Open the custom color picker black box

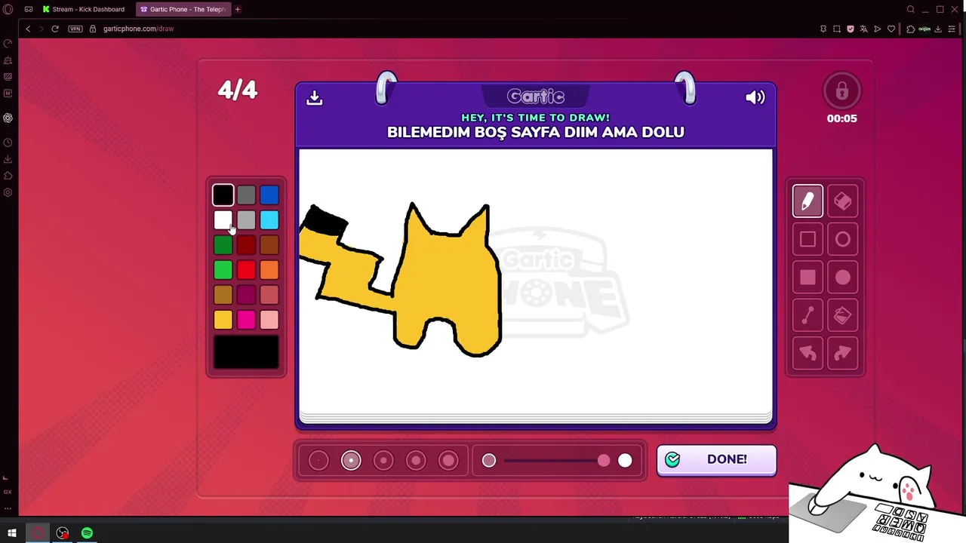coord(246,352)
